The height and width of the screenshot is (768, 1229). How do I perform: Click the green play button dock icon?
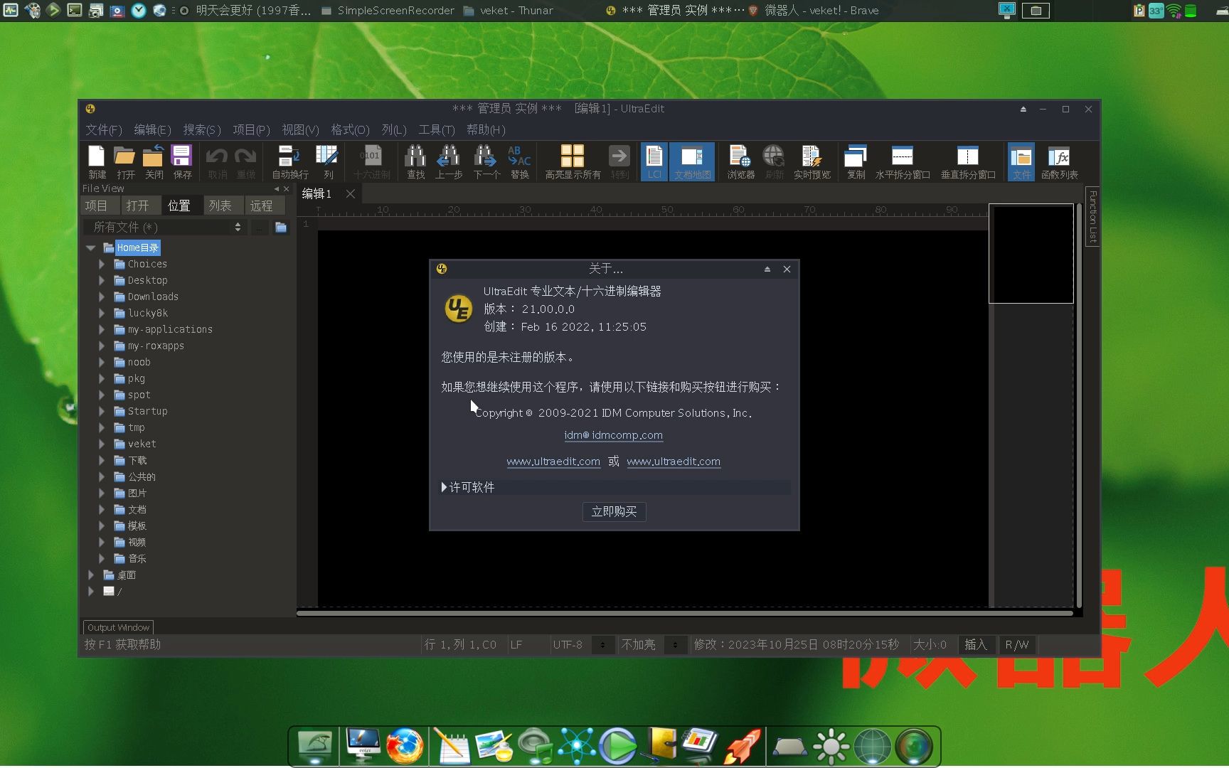pyautogui.click(x=617, y=746)
